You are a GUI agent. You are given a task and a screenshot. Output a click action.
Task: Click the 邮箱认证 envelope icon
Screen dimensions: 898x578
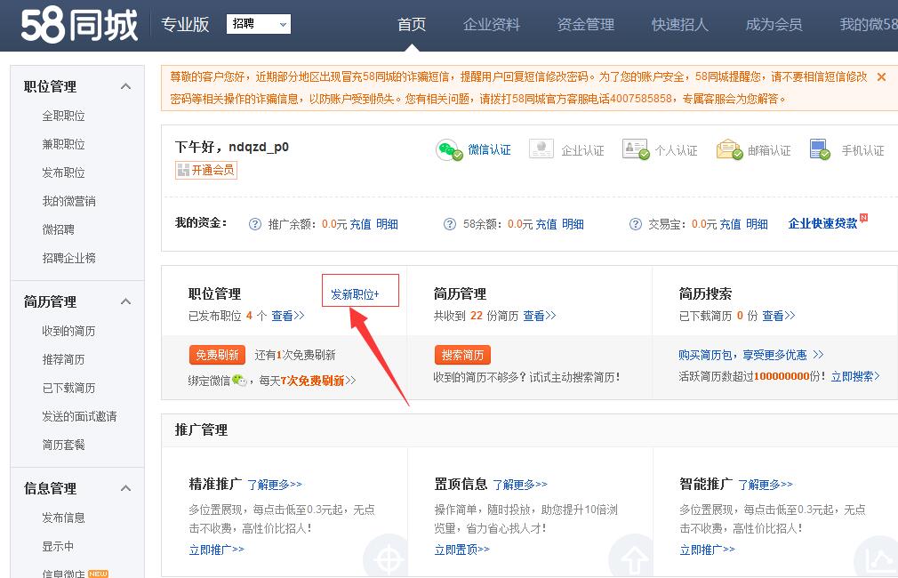[x=729, y=149]
